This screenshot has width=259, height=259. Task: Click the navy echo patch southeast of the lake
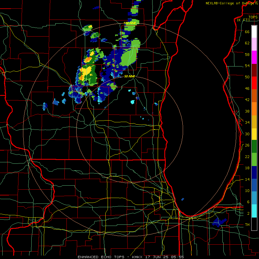[x=219, y=222]
